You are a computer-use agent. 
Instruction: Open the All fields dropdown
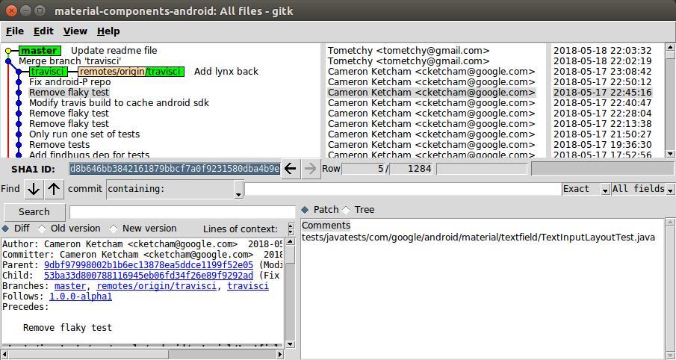(638, 189)
